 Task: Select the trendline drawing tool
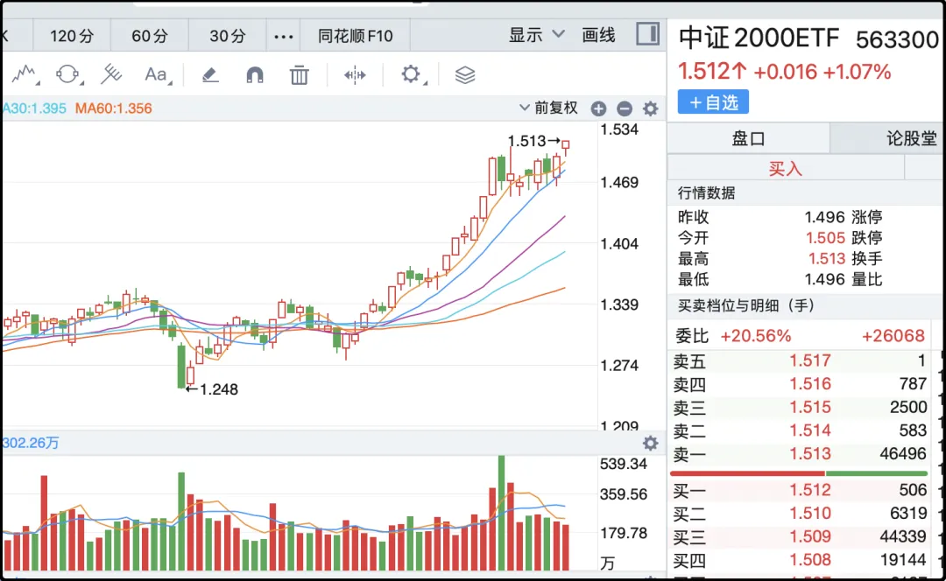111,75
